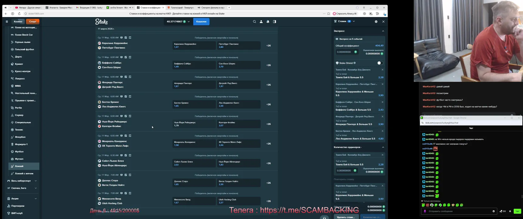Click green Чат send button
The width and height of the screenshot is (523, 219).
point(517,211)
